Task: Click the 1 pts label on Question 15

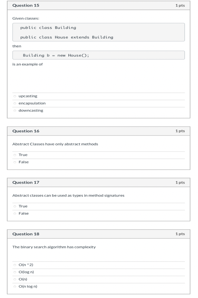Action: (180, 5)
